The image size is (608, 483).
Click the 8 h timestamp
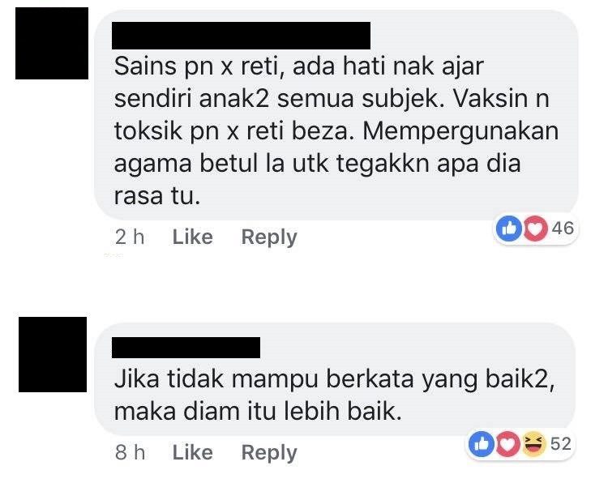pos(130,452)
